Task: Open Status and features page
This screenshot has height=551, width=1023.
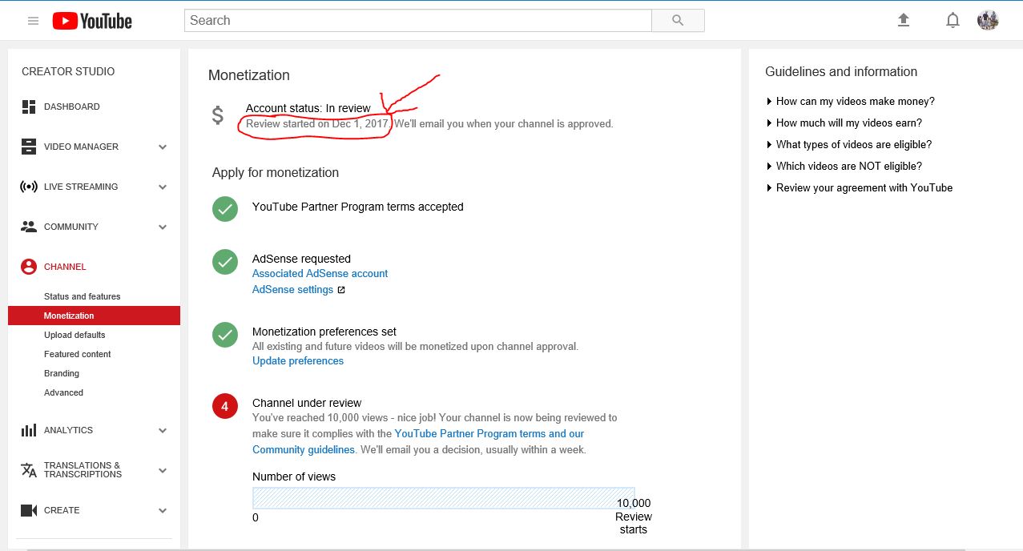Action: (82, 296)
